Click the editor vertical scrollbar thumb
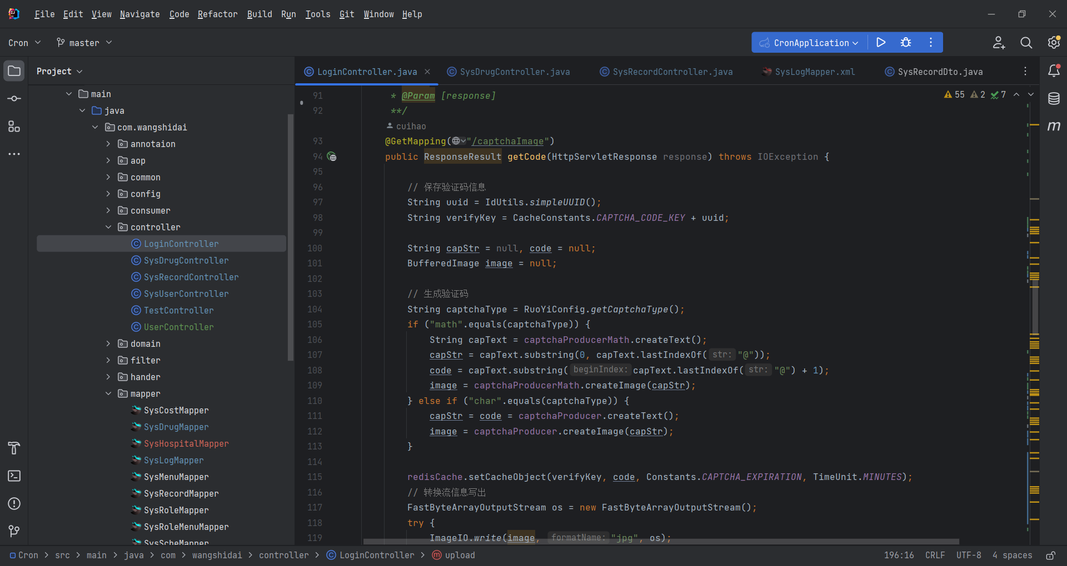The image size is (1067, 566). pos(1035,308)
